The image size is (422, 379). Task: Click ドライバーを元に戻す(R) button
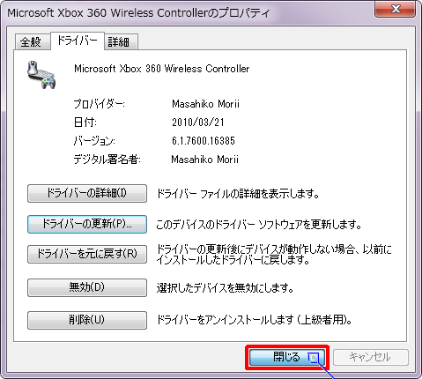coord(87,254)
